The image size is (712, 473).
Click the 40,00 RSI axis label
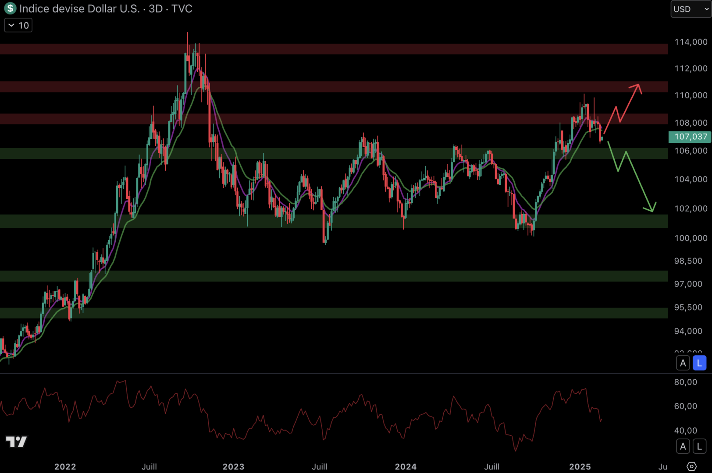[686, 431]
